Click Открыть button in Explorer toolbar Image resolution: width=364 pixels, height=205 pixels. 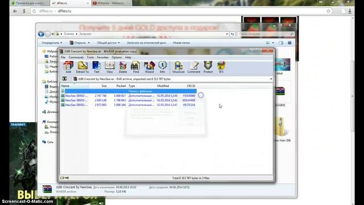80,43
